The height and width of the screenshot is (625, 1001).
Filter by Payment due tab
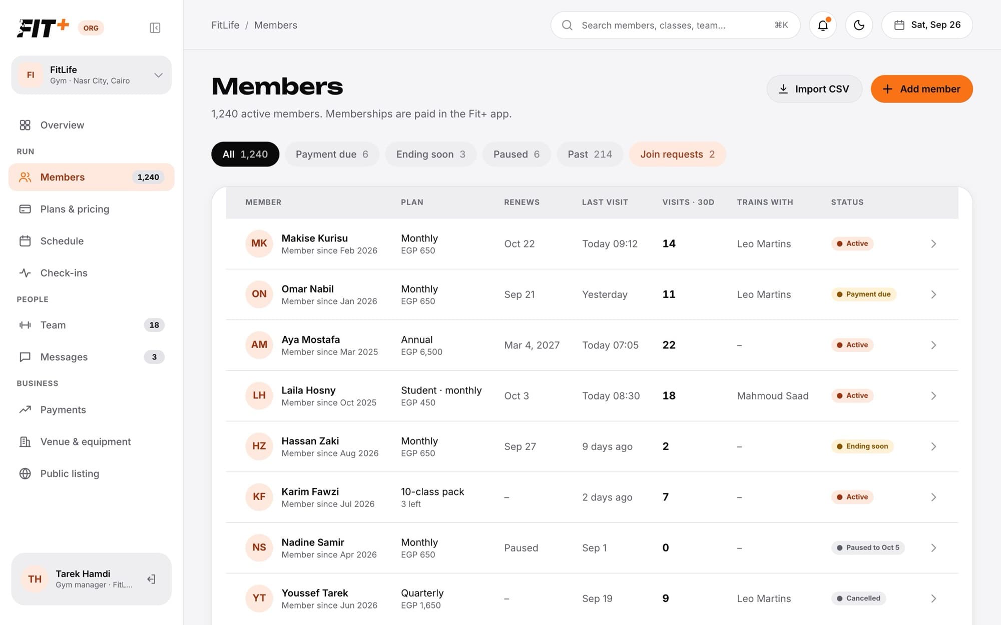tap(332, 154)
